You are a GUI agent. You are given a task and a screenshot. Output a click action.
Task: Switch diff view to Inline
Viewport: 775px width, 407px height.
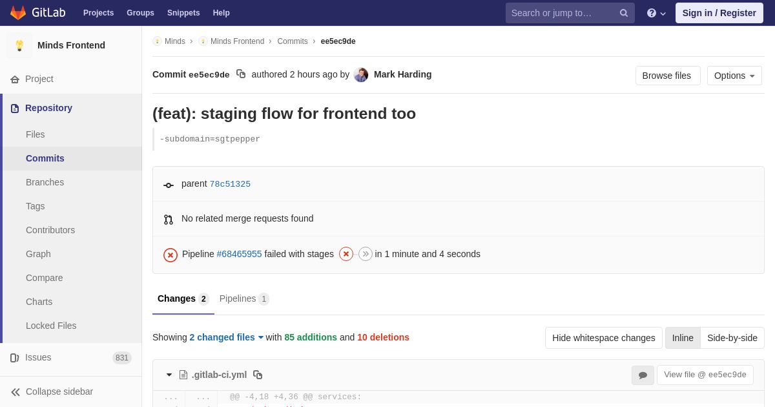pyautogui.click(x=683, y=338)
